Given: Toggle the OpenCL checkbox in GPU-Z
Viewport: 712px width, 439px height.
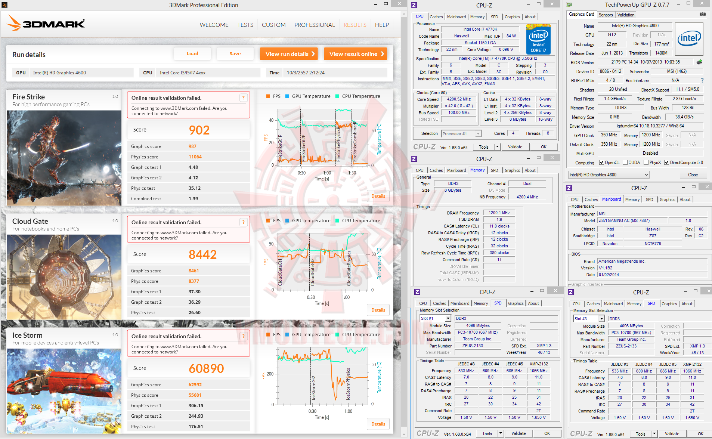Looking at the screenshot, I should [601, 163].
